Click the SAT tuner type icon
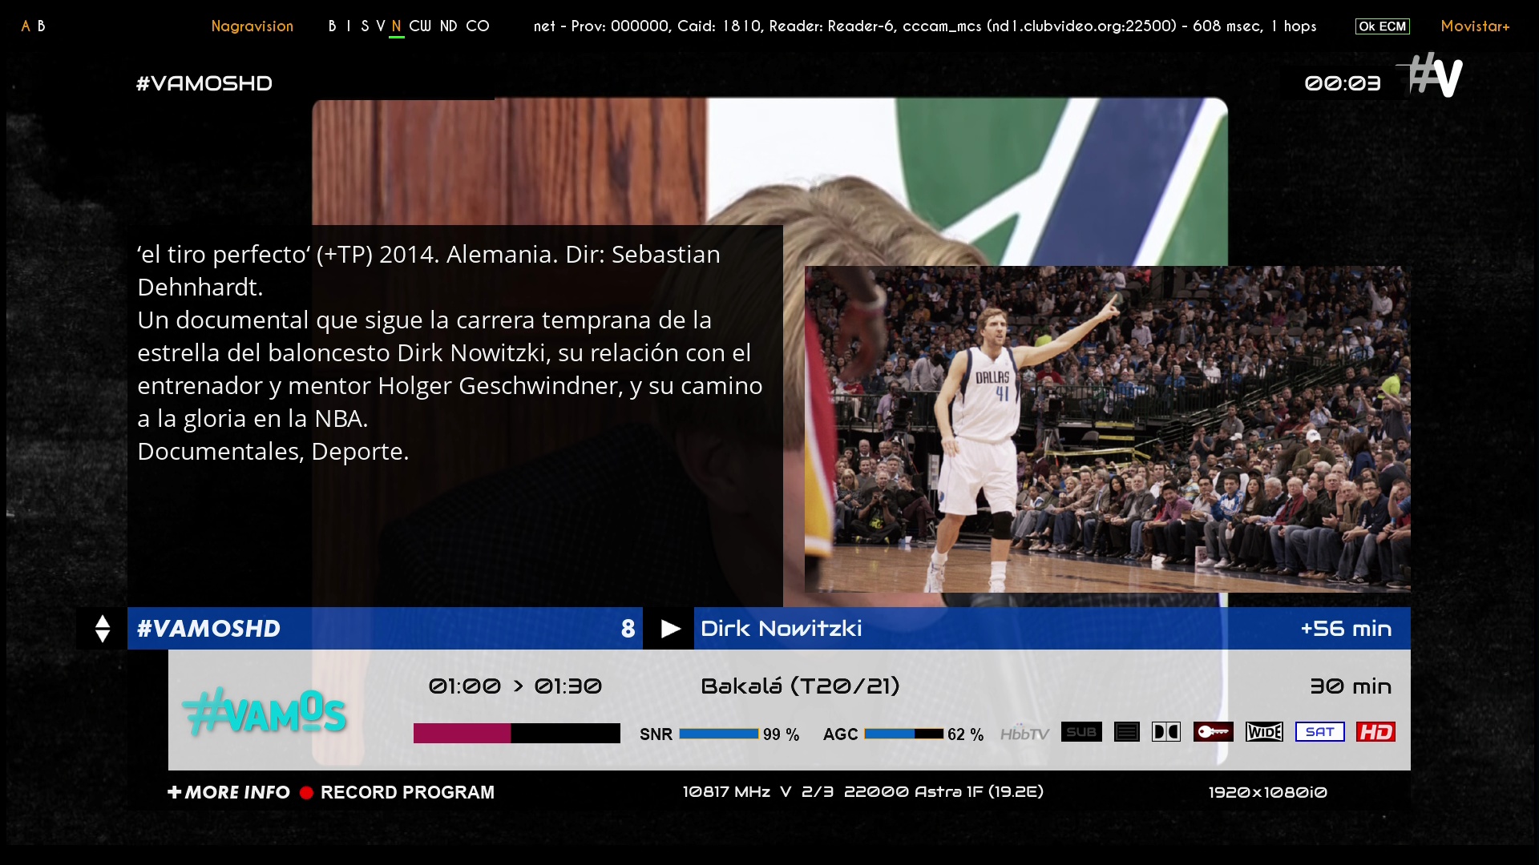Viewport: 1539px width, 865px height. 1319,732
